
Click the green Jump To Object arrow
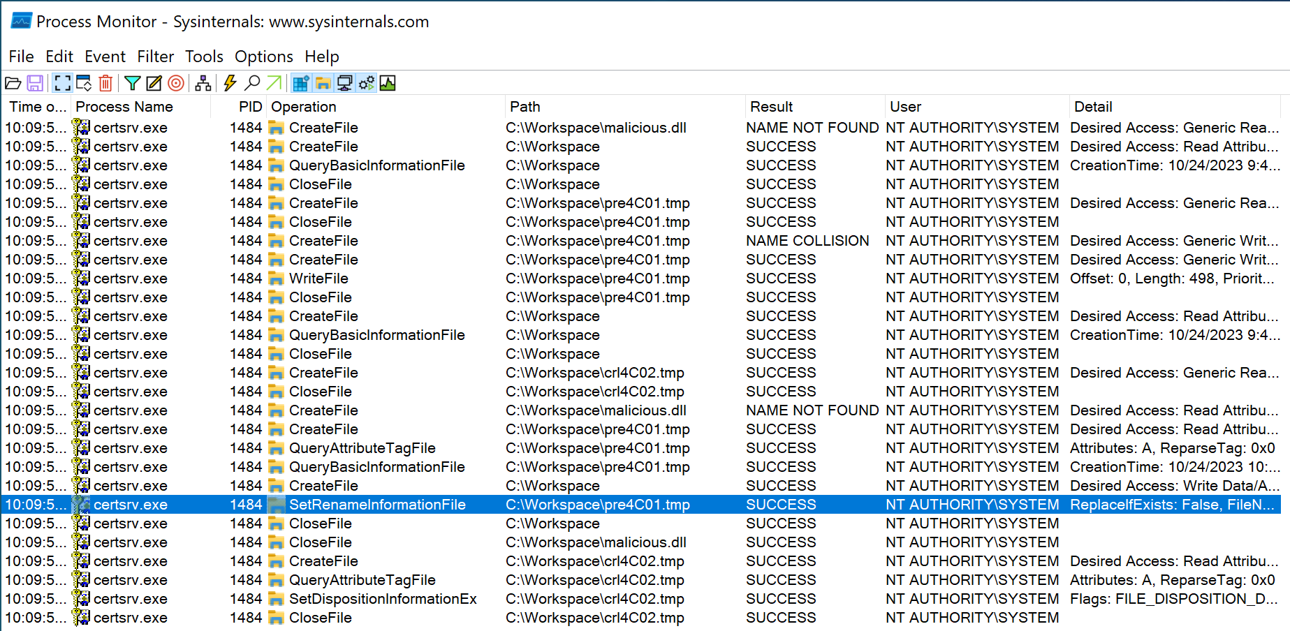point(274,84)
